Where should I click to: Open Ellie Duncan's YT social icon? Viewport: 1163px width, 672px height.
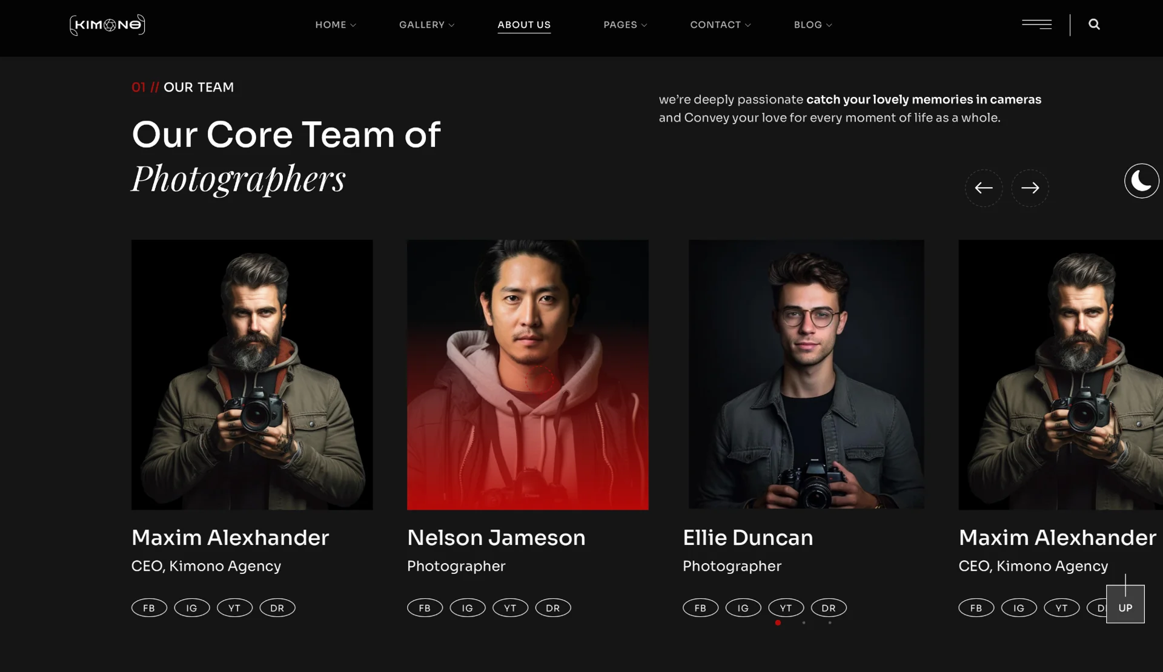[786, 608]
